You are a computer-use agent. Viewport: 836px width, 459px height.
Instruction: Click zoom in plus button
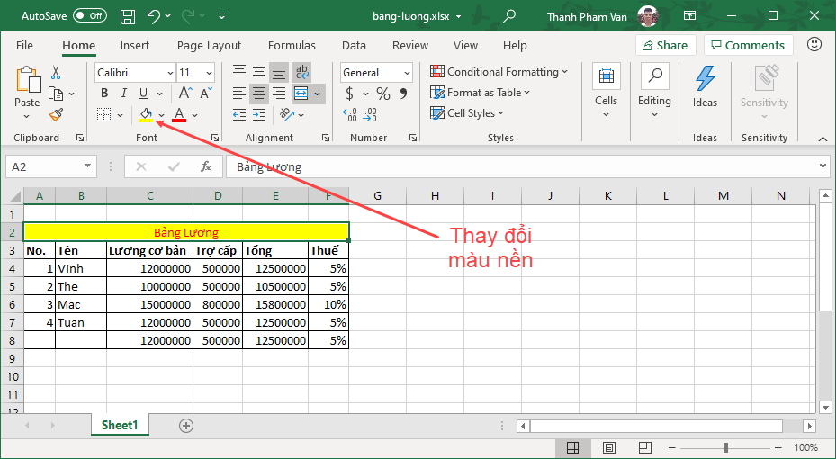click(778, 448)
